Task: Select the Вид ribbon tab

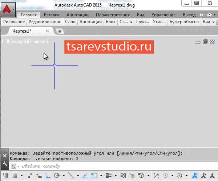Action: click(x=141, y=15)
